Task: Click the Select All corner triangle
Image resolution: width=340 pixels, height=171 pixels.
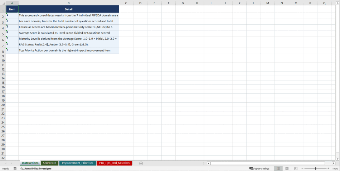Action: pos(3,3)
